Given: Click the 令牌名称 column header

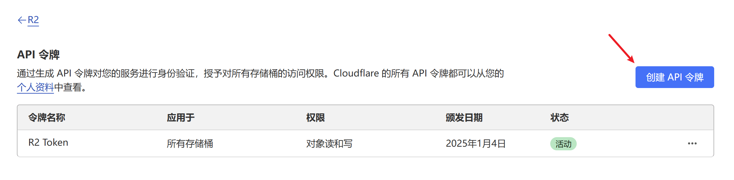Looking at the screenshot, I should click(47, 118).
